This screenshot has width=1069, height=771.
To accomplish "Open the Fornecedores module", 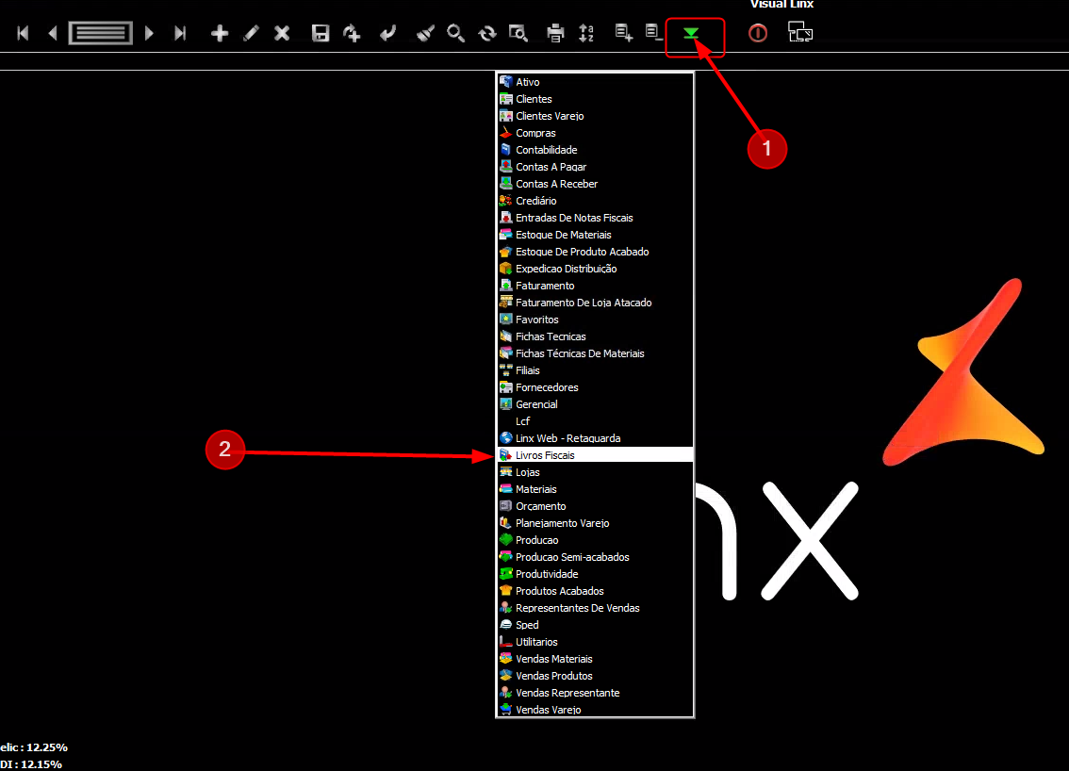I will pyautogui.click(x=595, y=387).
